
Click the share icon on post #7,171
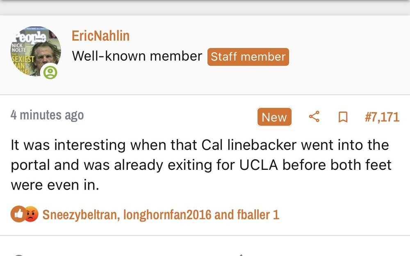pyautogui.click(x=314, y=117)
